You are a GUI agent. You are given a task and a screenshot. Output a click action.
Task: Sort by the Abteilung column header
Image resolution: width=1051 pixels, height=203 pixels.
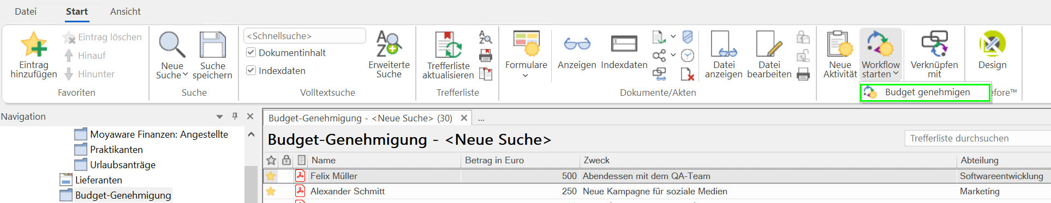pos(1004,160)
